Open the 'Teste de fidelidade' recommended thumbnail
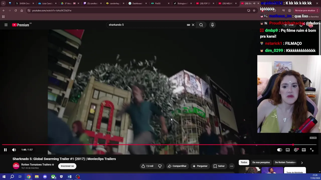Screen dimensions: 321x180 (295, 170)
